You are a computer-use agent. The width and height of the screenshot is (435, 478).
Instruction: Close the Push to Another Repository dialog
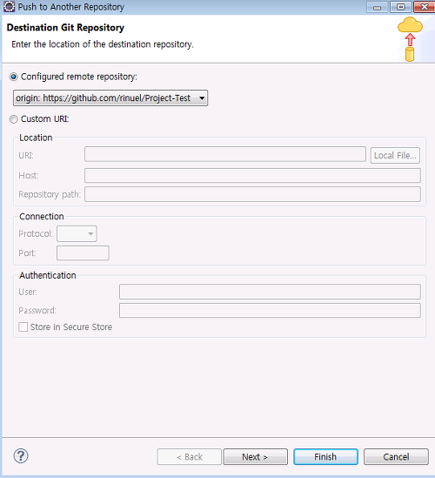424,7
